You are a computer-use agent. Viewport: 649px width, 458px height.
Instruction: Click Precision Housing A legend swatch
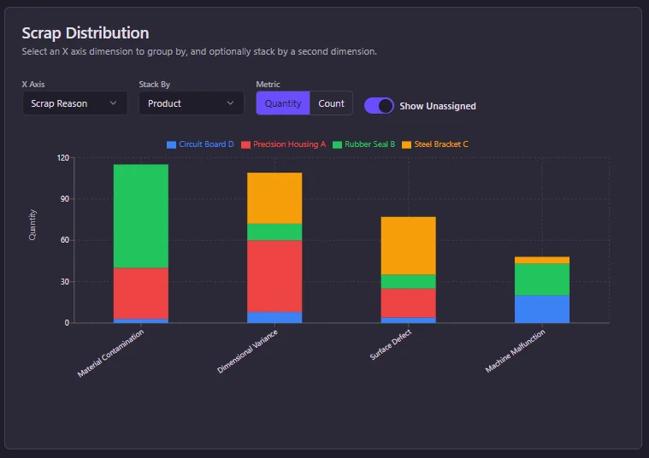(246, 144)
